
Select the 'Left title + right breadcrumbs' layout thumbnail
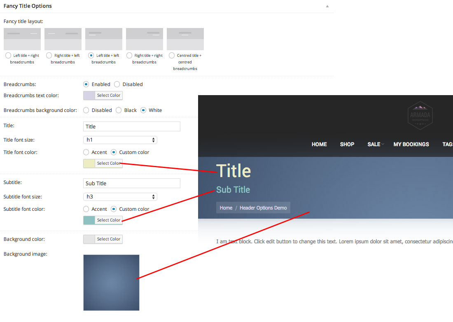pos(22,39)
